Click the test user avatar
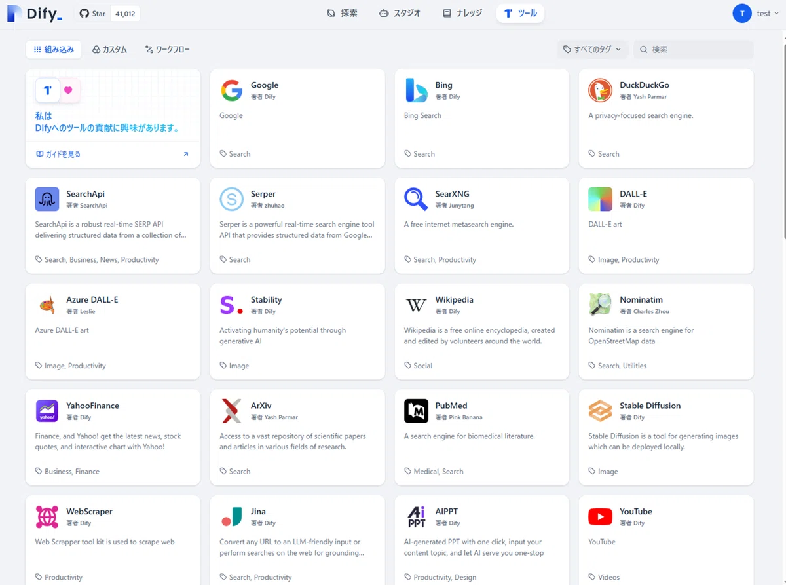This screenshot has width=786, height=585. [742, 13]
